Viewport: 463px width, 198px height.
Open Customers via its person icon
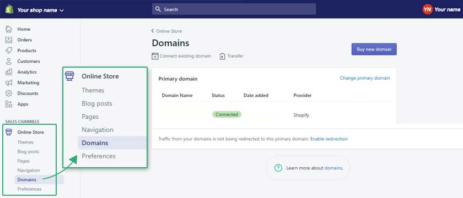click(x=9, y=61)
